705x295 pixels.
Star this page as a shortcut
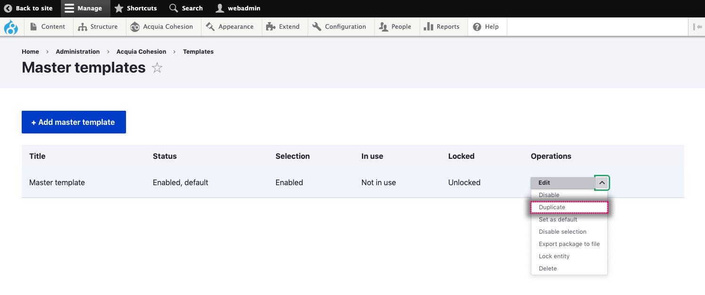[157, 68]
